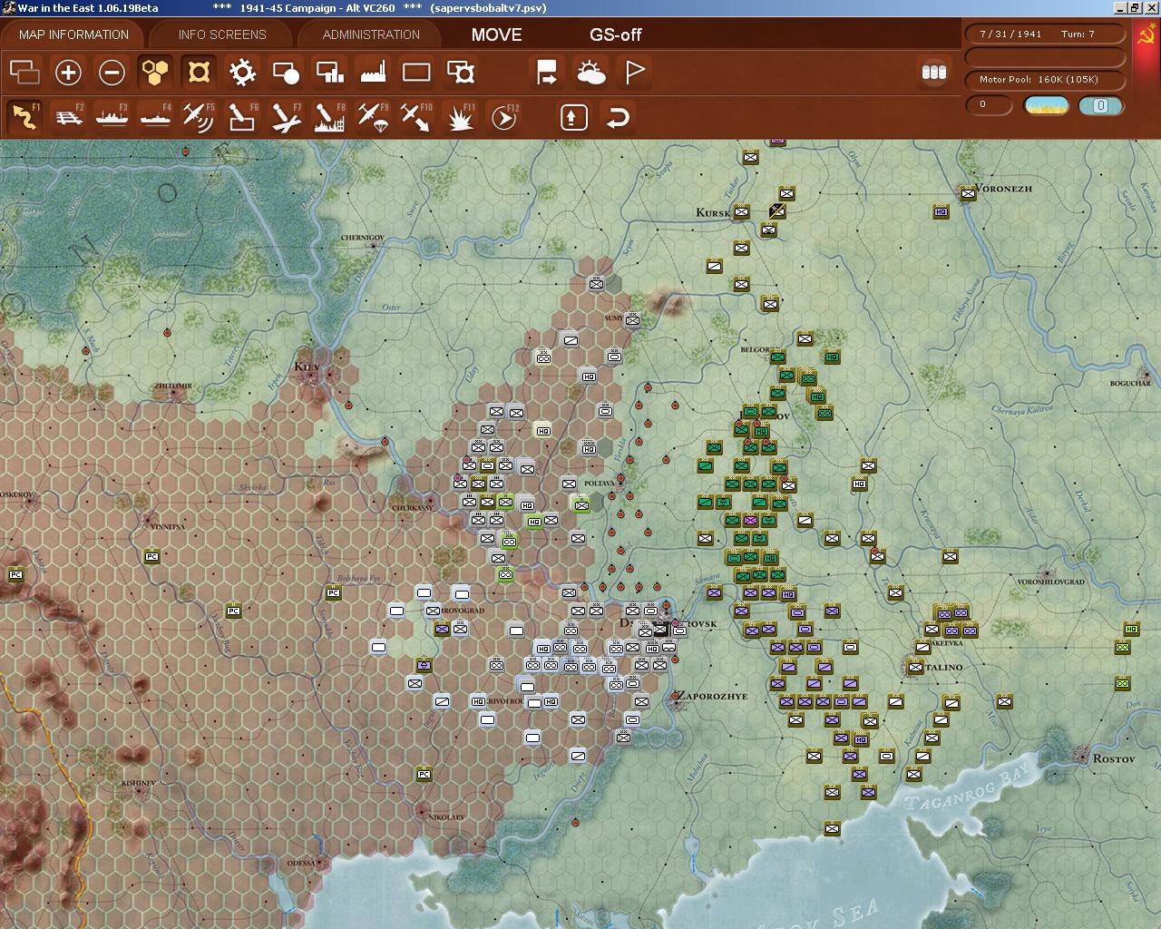Select the black counter east of Kursk

pos(777,211)
